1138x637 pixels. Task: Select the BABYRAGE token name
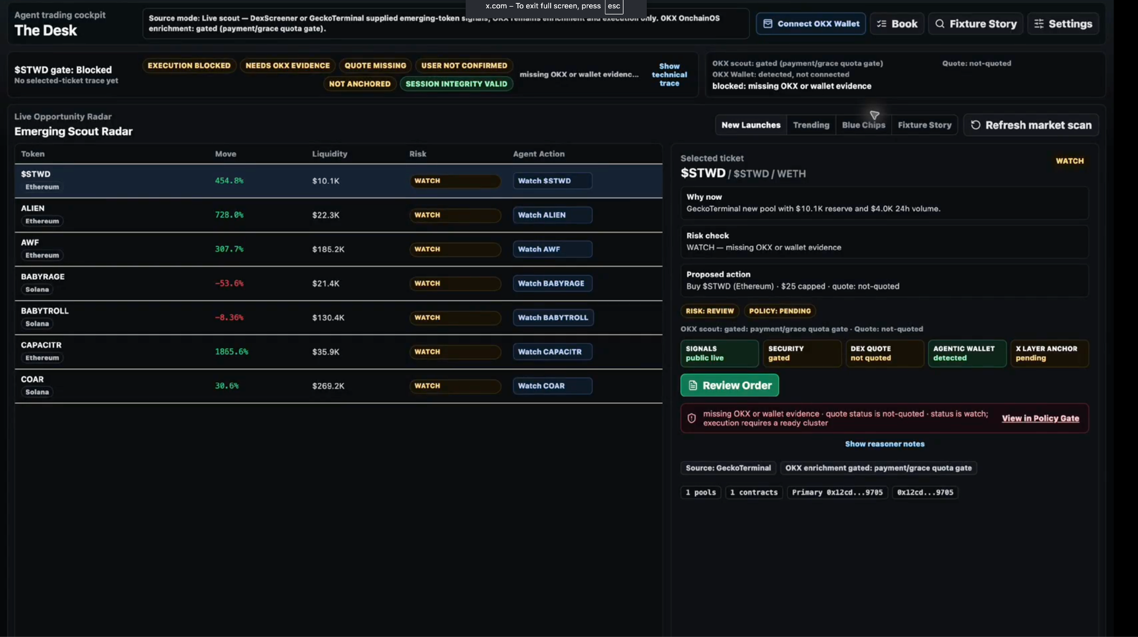(43, 276)
